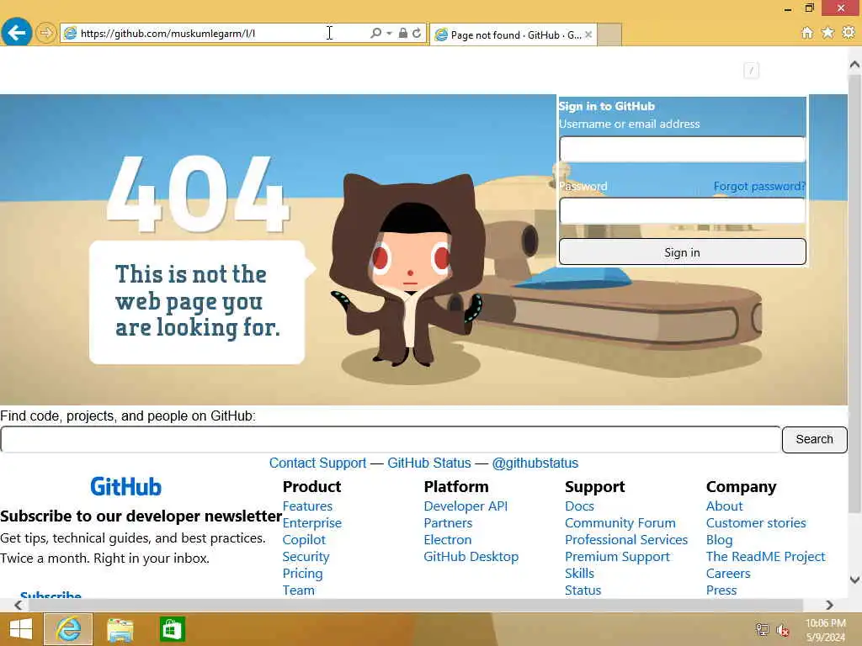Open the Copilot link
Image resolution: width=862 pixels, height=646 pixels.
[304, 540]
